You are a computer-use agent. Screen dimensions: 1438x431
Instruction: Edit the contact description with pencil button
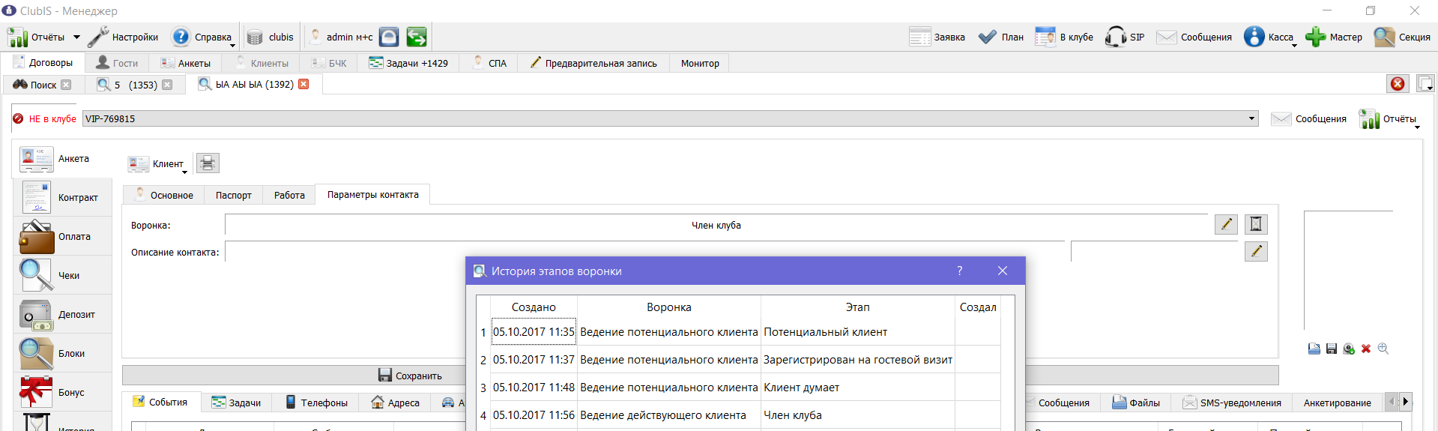point(1256,251)
